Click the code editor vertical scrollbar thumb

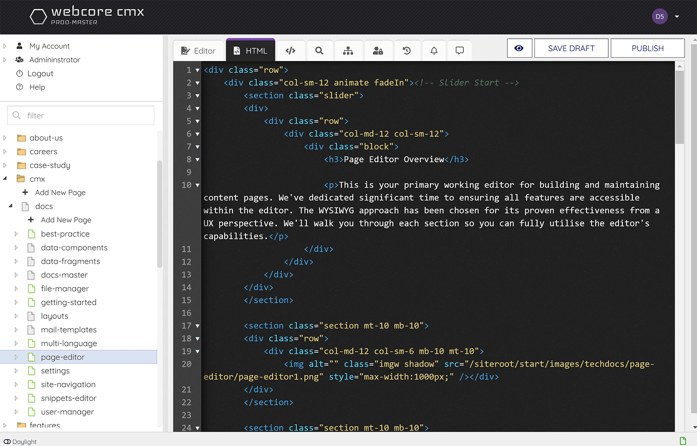[x=680, y=107]
